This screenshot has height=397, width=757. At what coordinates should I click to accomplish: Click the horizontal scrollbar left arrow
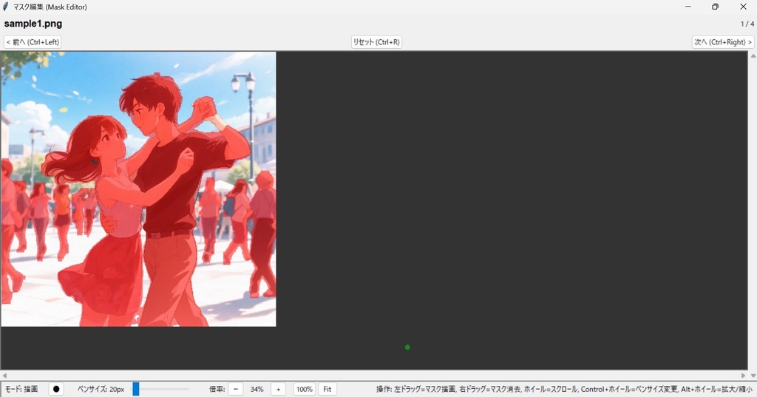pos(4,376)
